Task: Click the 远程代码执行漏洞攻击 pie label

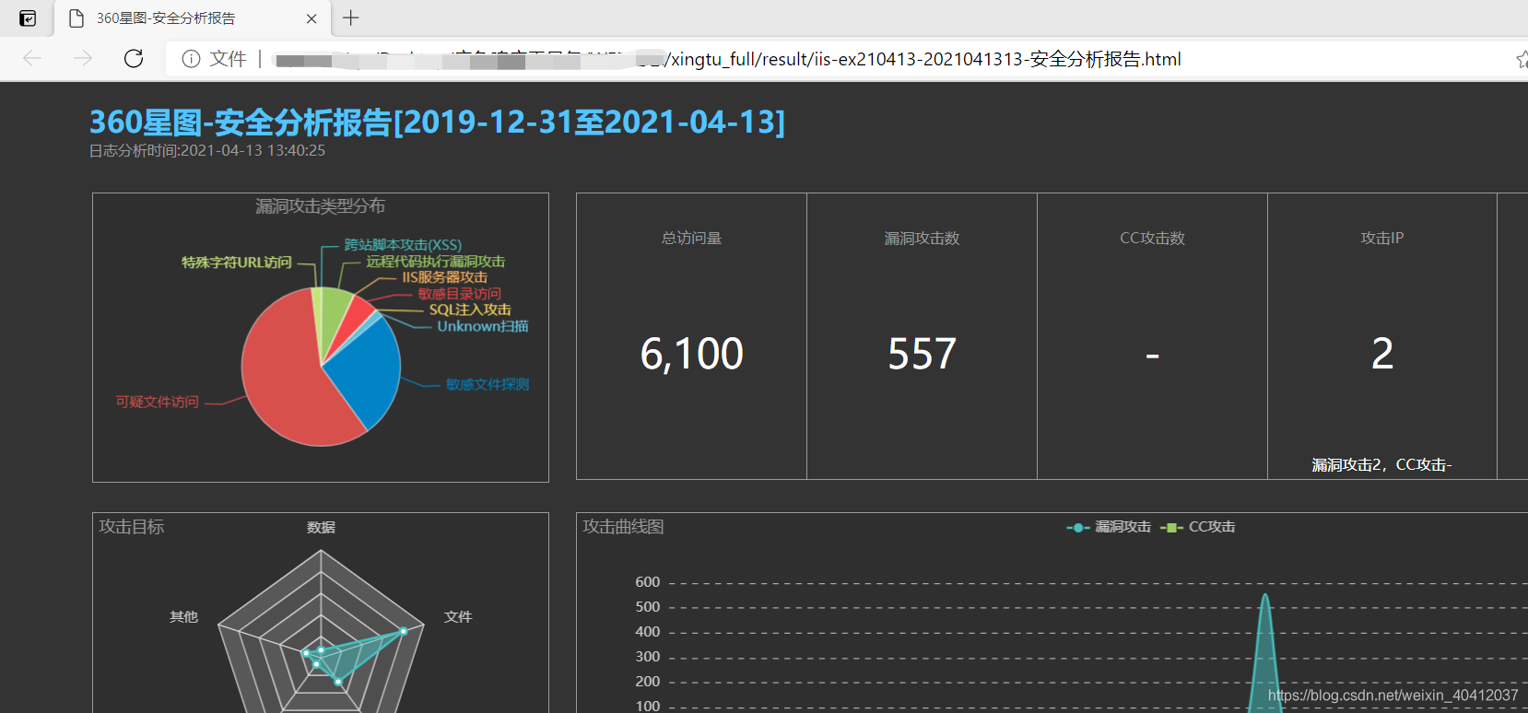Action: (x=435, y=262)
